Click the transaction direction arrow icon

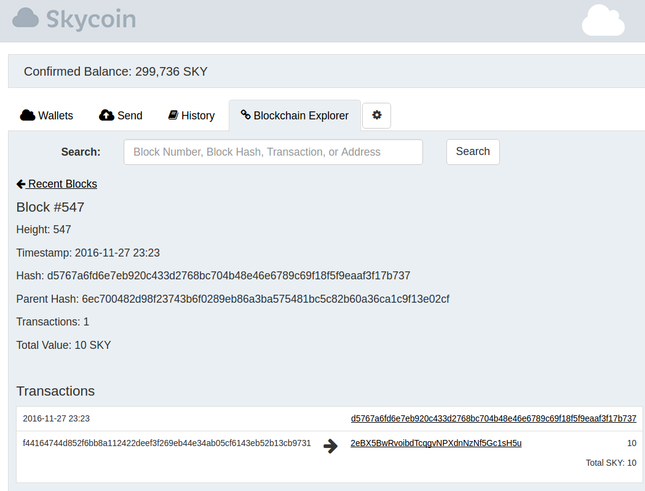point(330,446)
